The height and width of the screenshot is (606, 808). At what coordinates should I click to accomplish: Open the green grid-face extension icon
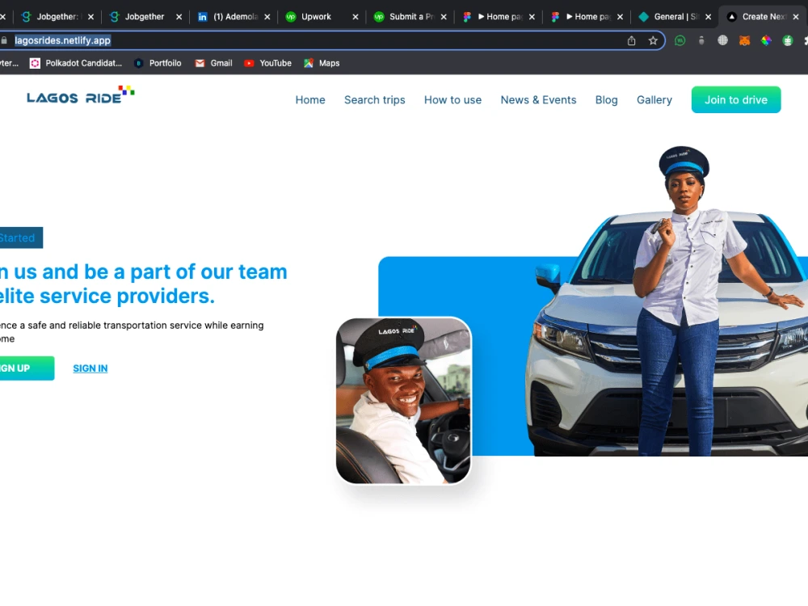pos(787,40)
